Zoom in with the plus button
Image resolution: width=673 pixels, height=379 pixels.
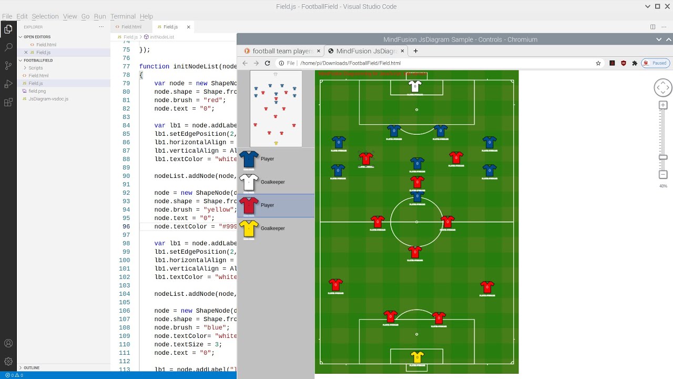(x=663, y=105)
